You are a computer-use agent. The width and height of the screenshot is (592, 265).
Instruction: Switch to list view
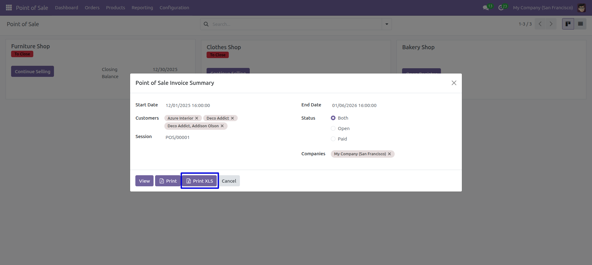[x=580, y=24]
